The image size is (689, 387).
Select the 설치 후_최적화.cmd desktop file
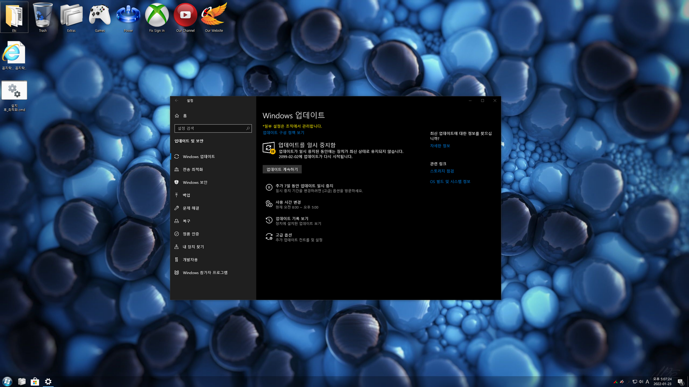coord(14,96)
